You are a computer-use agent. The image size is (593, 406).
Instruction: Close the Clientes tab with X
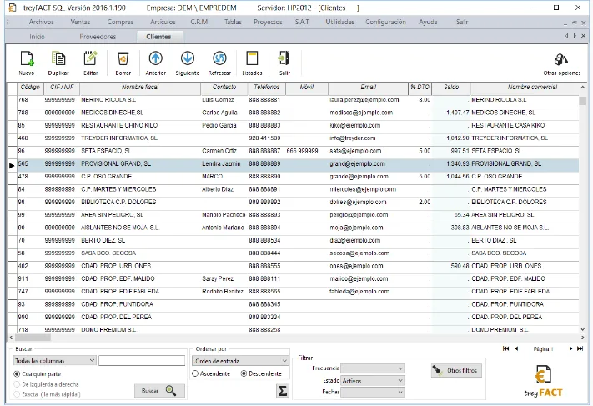[584, 36]
